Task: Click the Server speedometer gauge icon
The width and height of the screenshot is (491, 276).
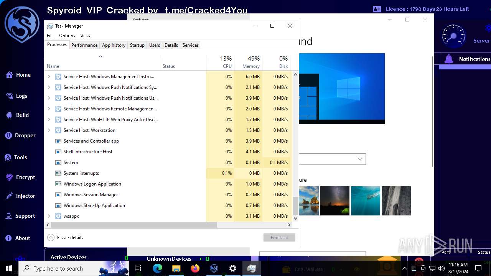Action: (x=454, y=36)
